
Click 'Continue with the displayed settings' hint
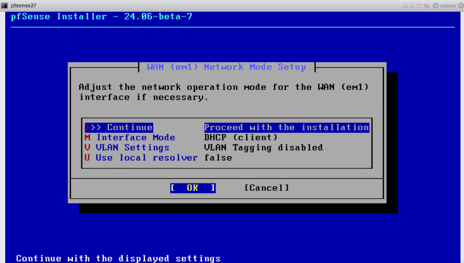pos(118,259)
